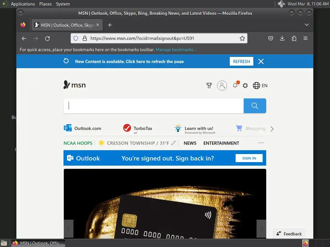The height and width of the screenshot is (247, 330).
Task: Expand the list all tabs chevron
Action: pyautogui.click(x=307, y=24)
